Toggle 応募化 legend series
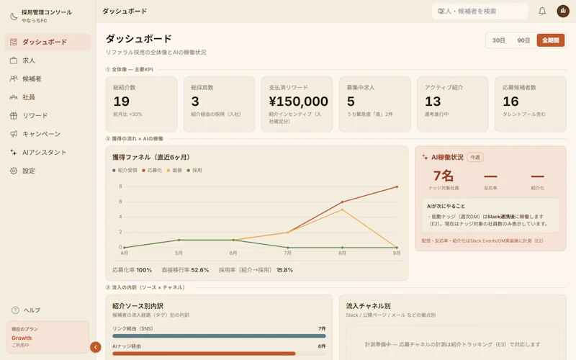 tap(152, 170)
